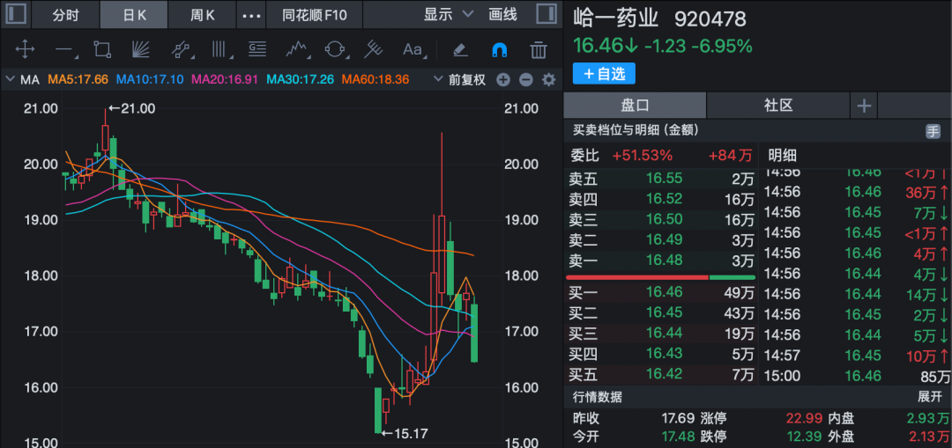
Task: Toggle the magnet snap mode
Action: coord(499,49)
